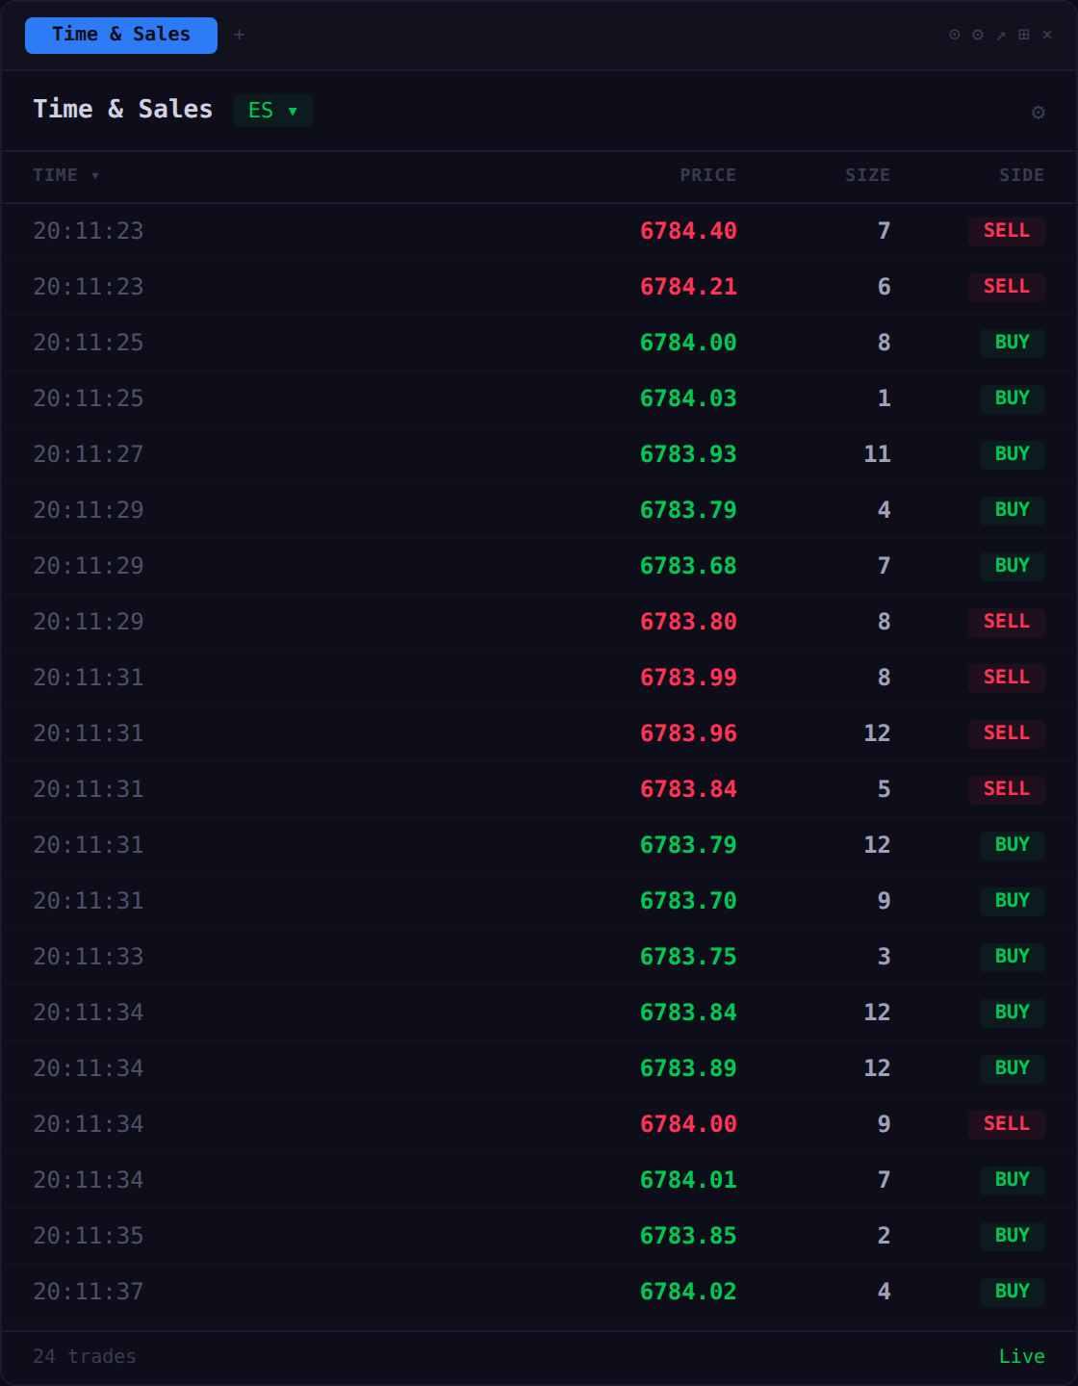Switch to the Time & Sales tab
This screenshot has height=1386, width=1078.
click(120, 34)
